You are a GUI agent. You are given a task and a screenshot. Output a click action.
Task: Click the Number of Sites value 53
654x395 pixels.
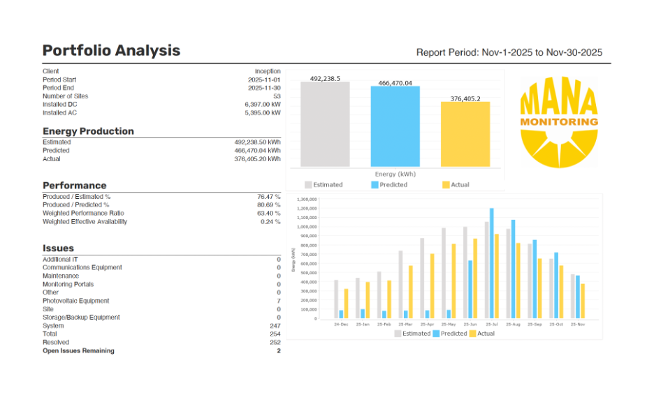coord(277,96)
